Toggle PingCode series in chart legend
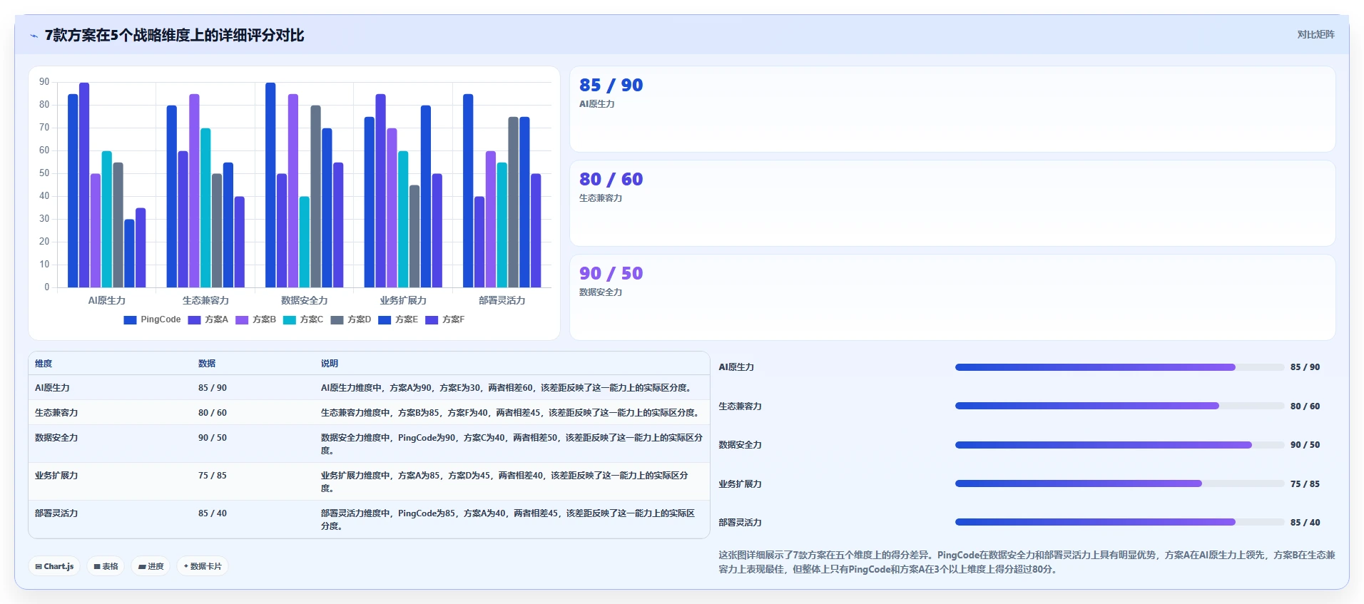Viewport: 1364px width, 604px height. click(152, 319)
